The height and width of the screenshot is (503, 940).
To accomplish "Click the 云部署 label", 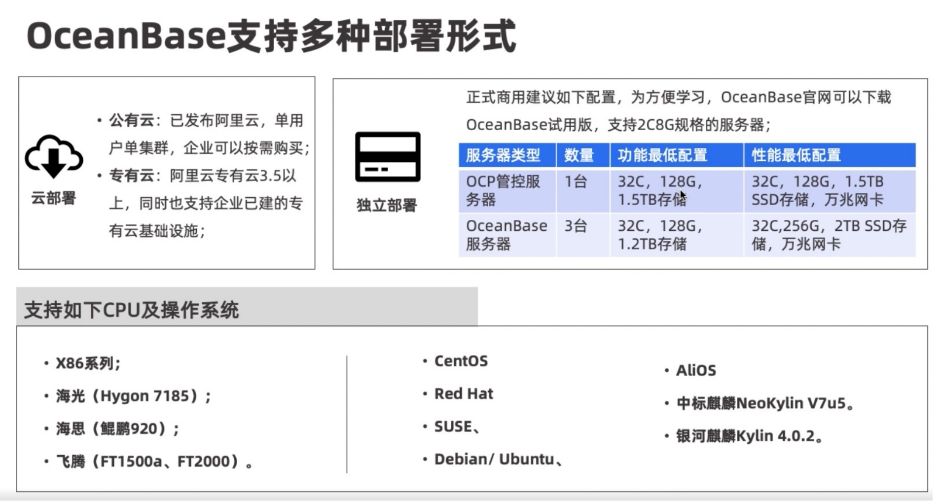I will click(x=53, y=198).
